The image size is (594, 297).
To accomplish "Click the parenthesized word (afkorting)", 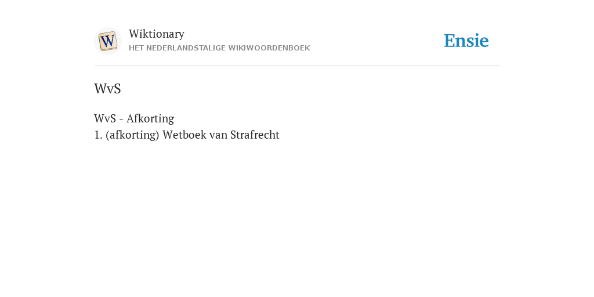I will point(133,135).
